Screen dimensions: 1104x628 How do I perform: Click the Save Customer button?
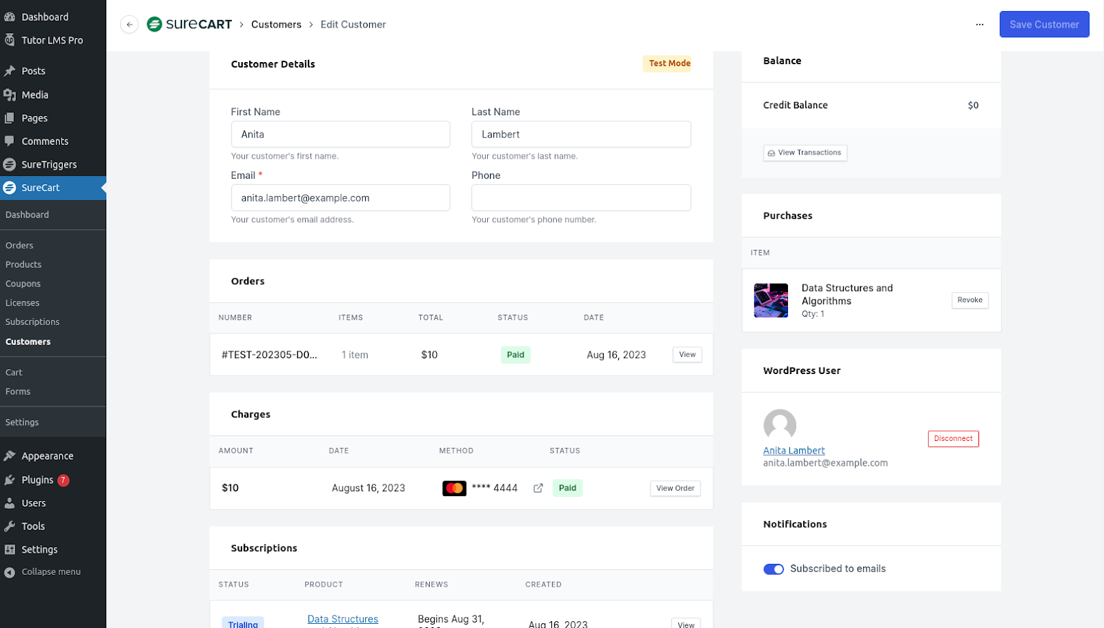click(1044, 24)
